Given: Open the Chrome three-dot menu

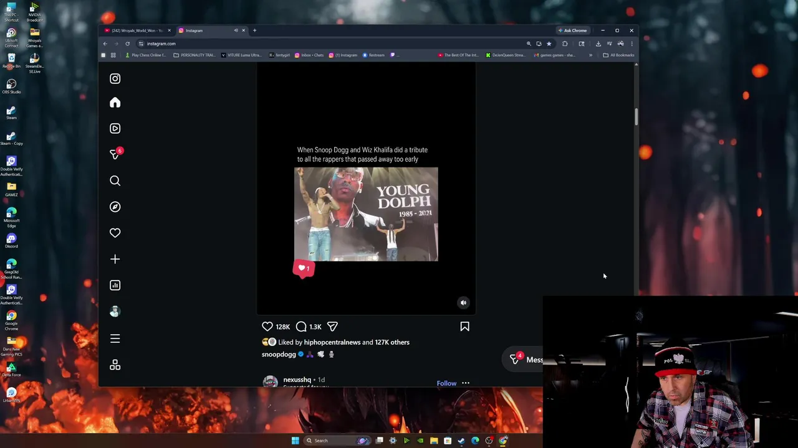Looking at the screenshot, I should pos(632,44).
